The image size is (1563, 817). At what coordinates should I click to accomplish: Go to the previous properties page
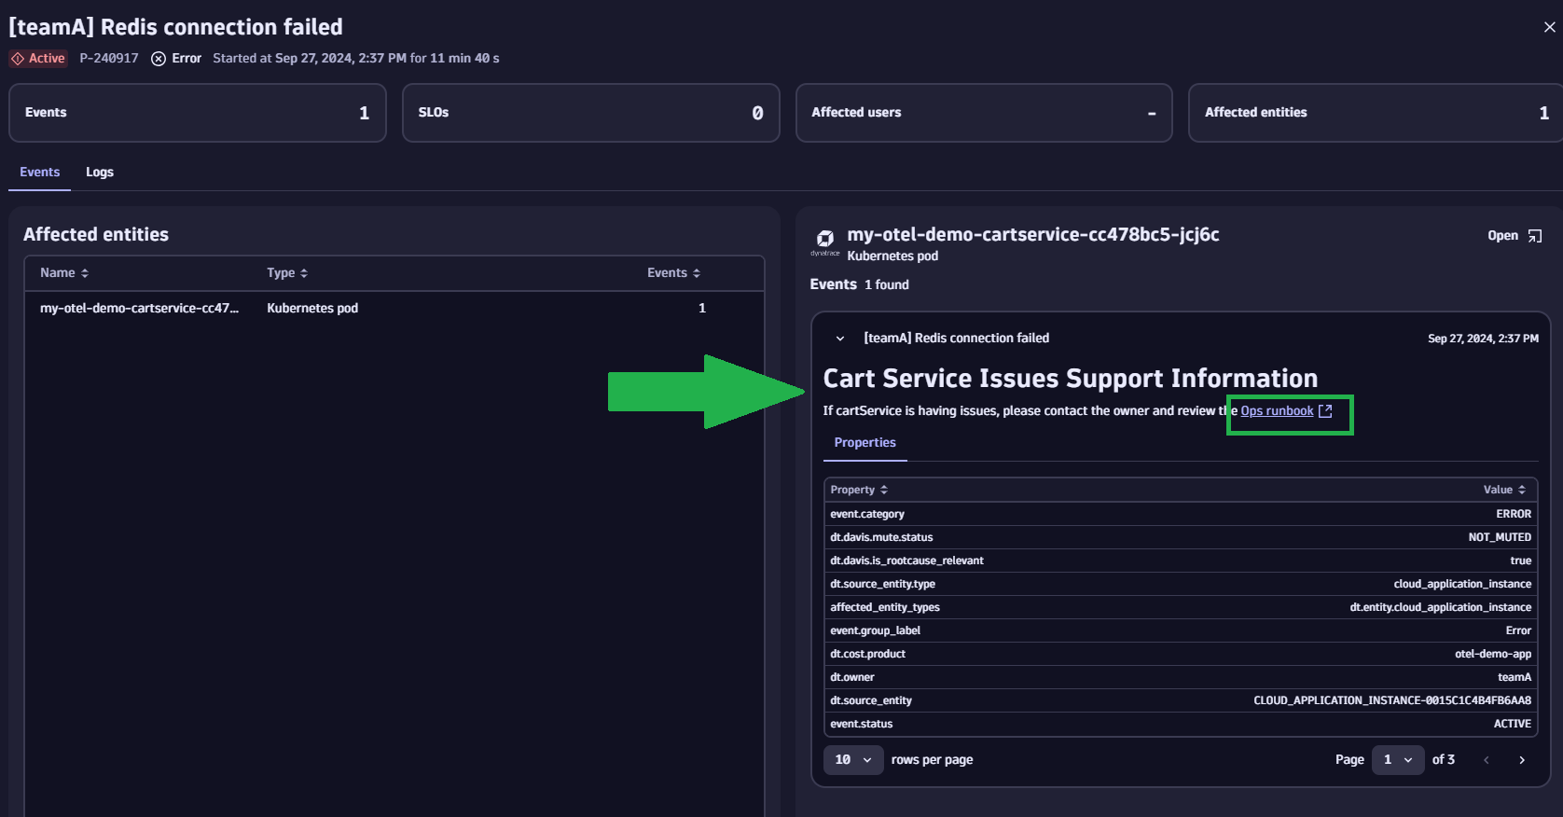coord(1487,760)
